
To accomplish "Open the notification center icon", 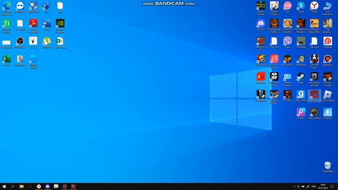I will point(332,186).
